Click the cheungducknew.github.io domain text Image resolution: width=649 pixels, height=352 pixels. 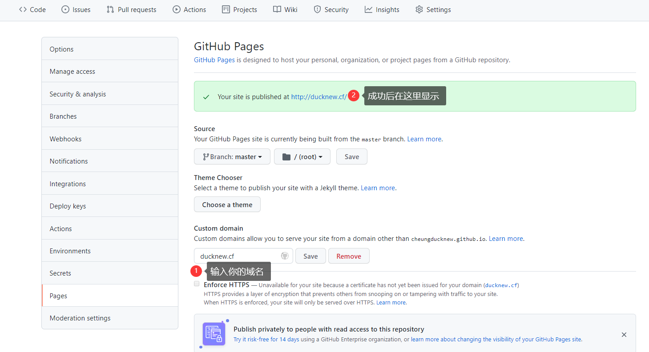(x=448, y=239)
